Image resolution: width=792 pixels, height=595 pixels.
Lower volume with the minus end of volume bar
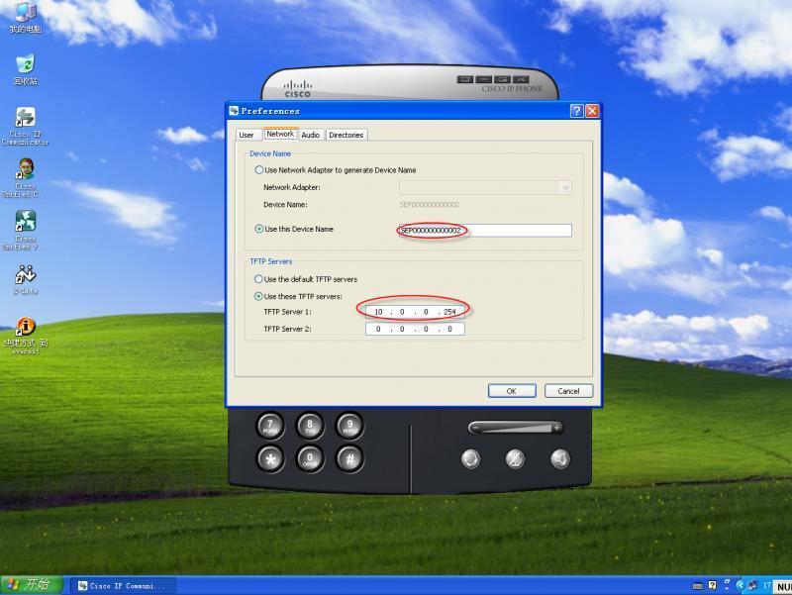click(475, 429)
